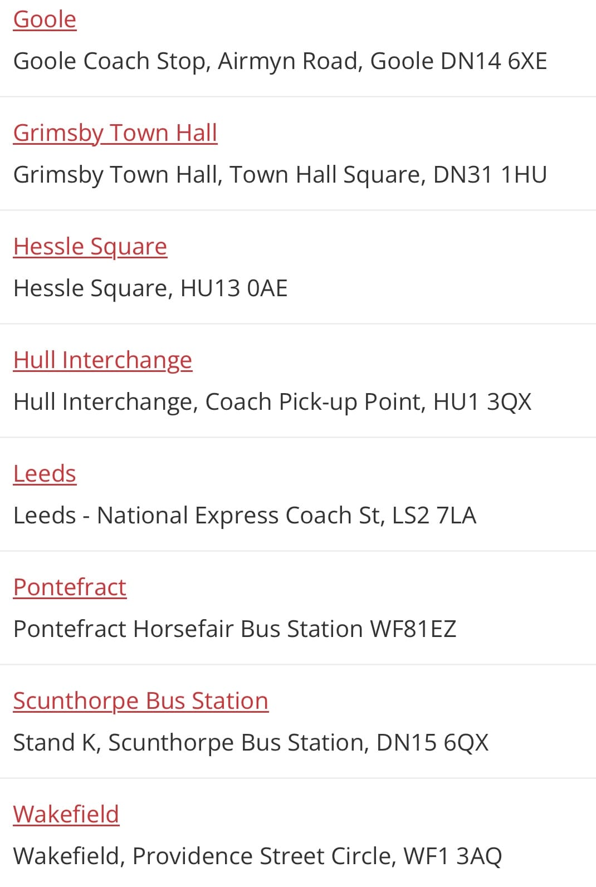Click the Leeds National Express Coach St address
This screenshot has width=596, height=887.
tap(245, 516)
